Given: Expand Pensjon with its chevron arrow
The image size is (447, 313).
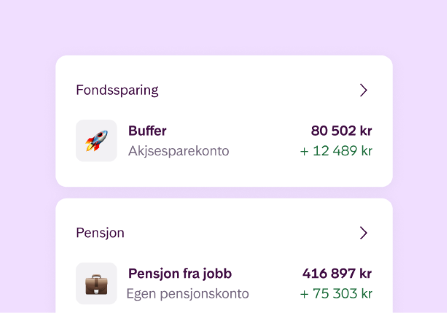Looking at the screenshot, I should tap(363, 233).
